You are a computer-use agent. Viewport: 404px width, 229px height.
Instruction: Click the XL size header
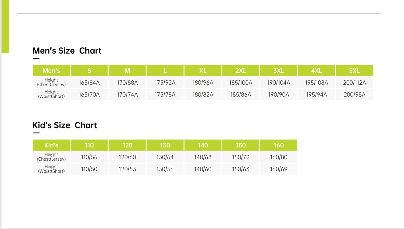203,71
